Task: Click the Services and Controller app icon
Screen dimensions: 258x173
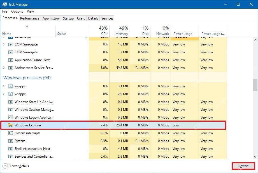Action: pyautogui.click(x=11, y=157)
